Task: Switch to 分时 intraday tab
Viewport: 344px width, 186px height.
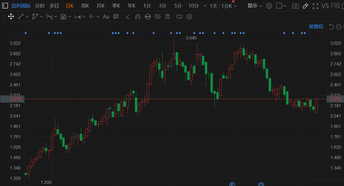Action: pos(40,6)
